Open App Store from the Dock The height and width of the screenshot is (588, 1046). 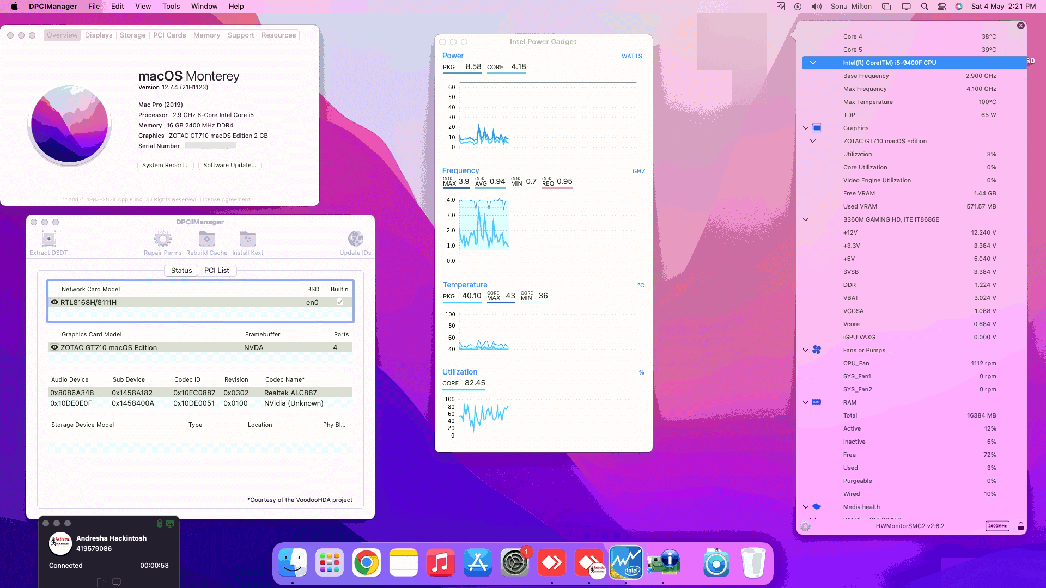(478, 562)
